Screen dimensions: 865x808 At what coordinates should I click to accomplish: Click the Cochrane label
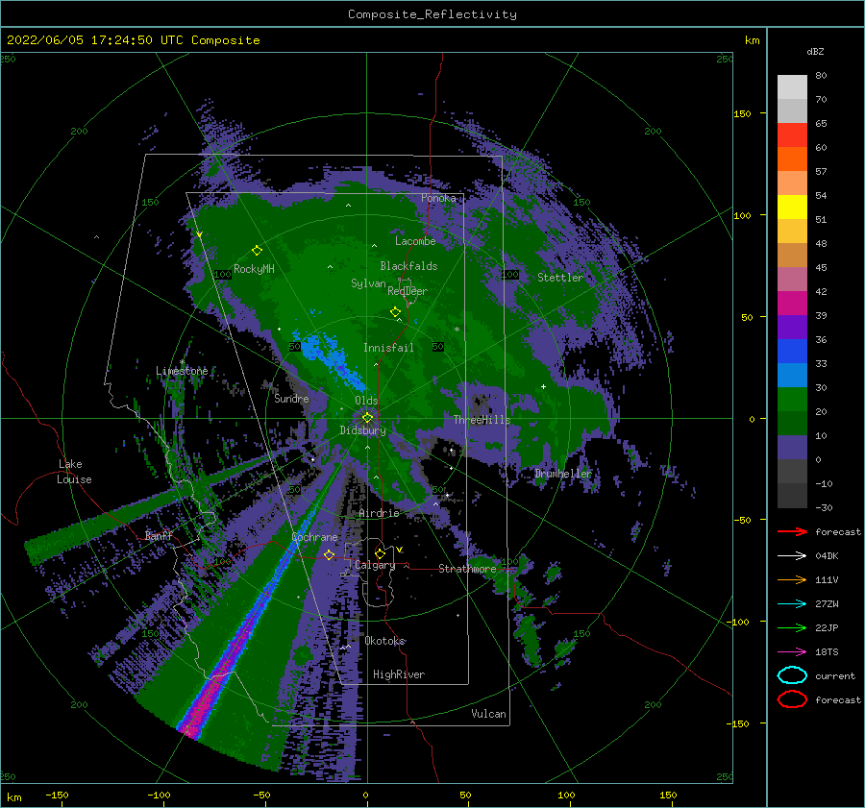click(x=314, y=537)
